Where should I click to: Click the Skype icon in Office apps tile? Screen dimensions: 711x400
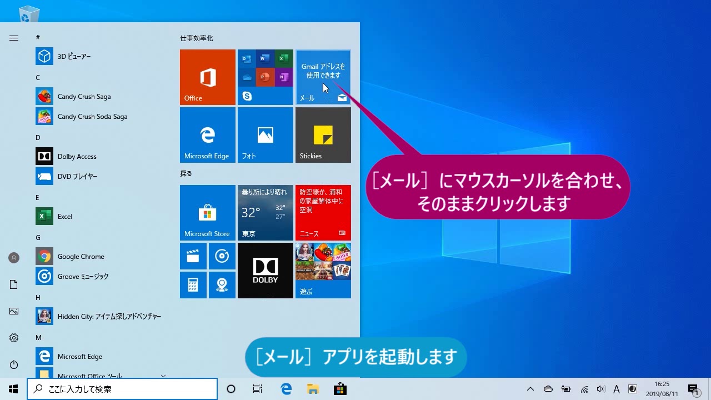pos(247,96)
